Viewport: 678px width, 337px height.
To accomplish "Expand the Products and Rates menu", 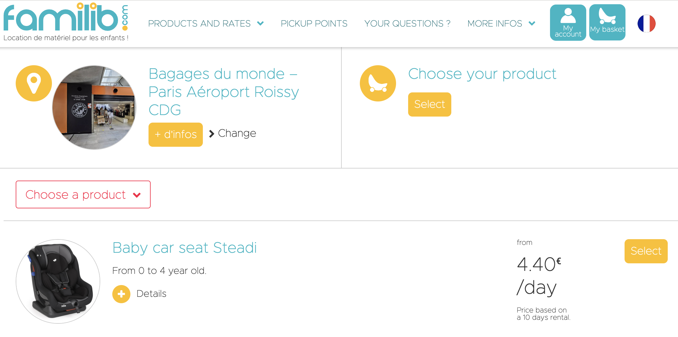I will click(x=206, y=24).
